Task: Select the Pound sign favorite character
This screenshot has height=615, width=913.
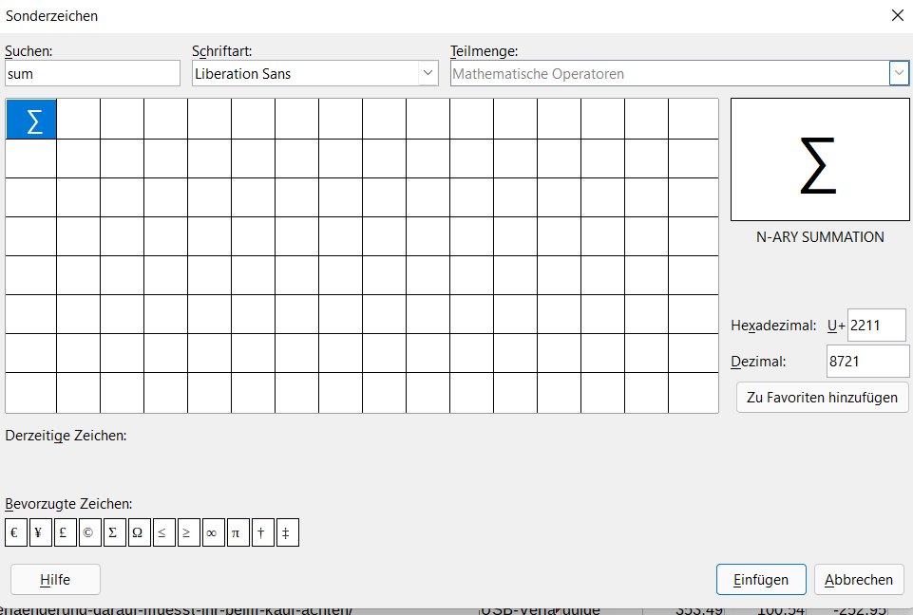Action: coord(65,532)
